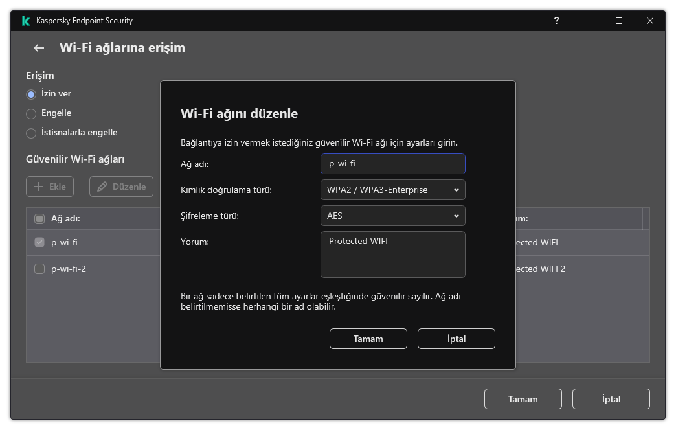
Task: Click Tamam at the bottom of the window
Action: (x=523, y=398)
